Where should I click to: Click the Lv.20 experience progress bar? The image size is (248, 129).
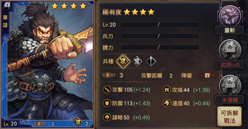160,25
